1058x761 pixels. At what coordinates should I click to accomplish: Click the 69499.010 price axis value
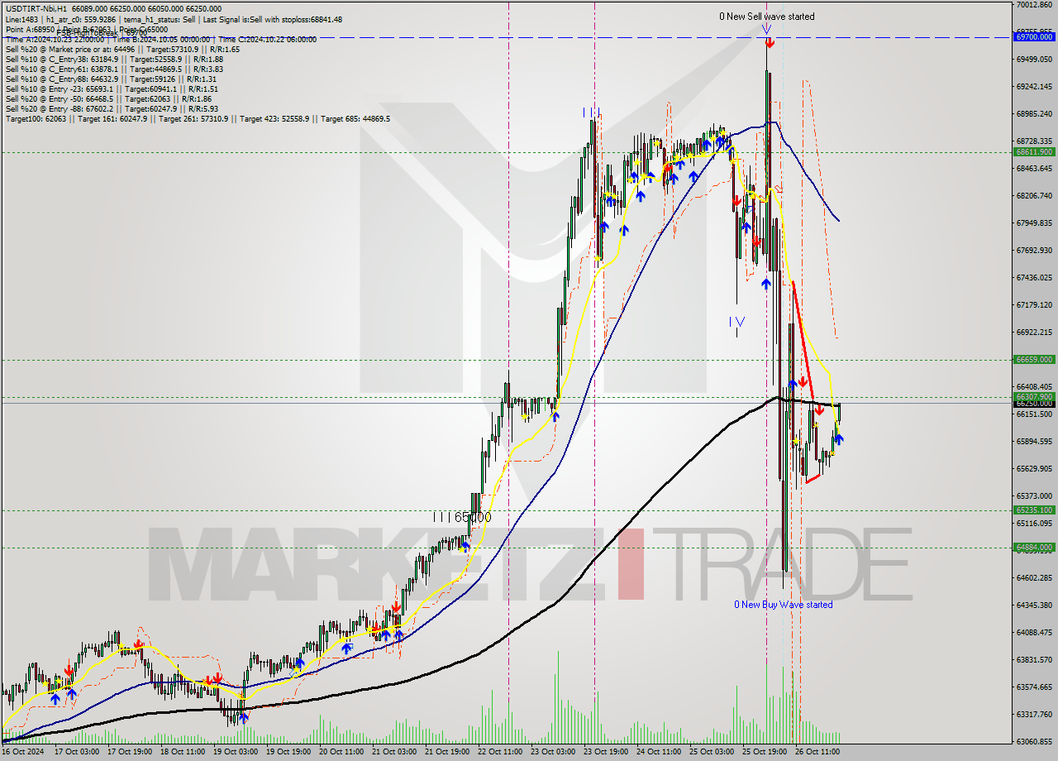click(1034, 60)
